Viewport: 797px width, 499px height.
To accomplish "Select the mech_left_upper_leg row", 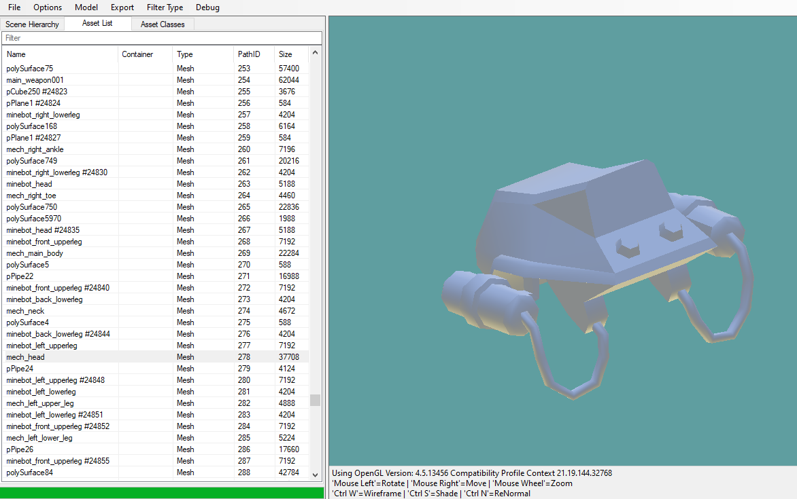I will coord(156,403).
